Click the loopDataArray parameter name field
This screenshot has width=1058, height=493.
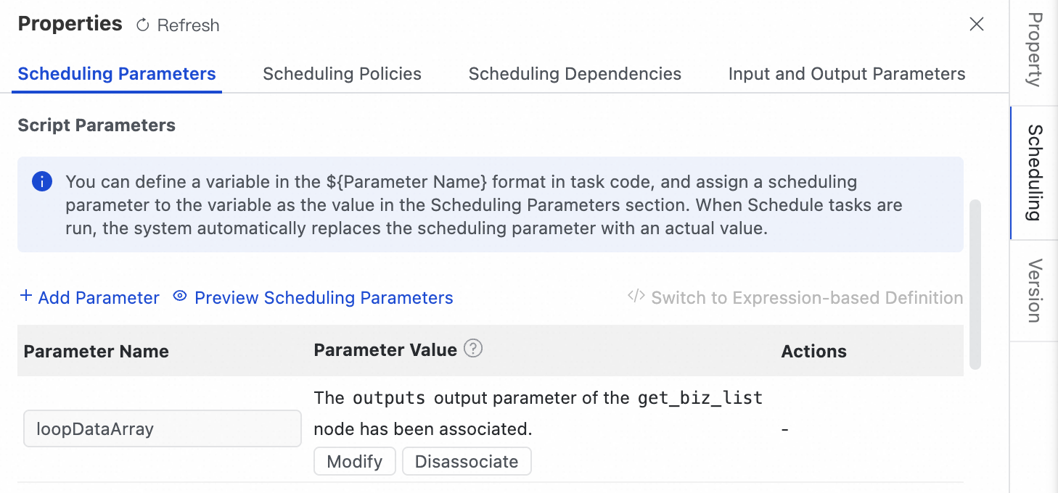point(163,429)
